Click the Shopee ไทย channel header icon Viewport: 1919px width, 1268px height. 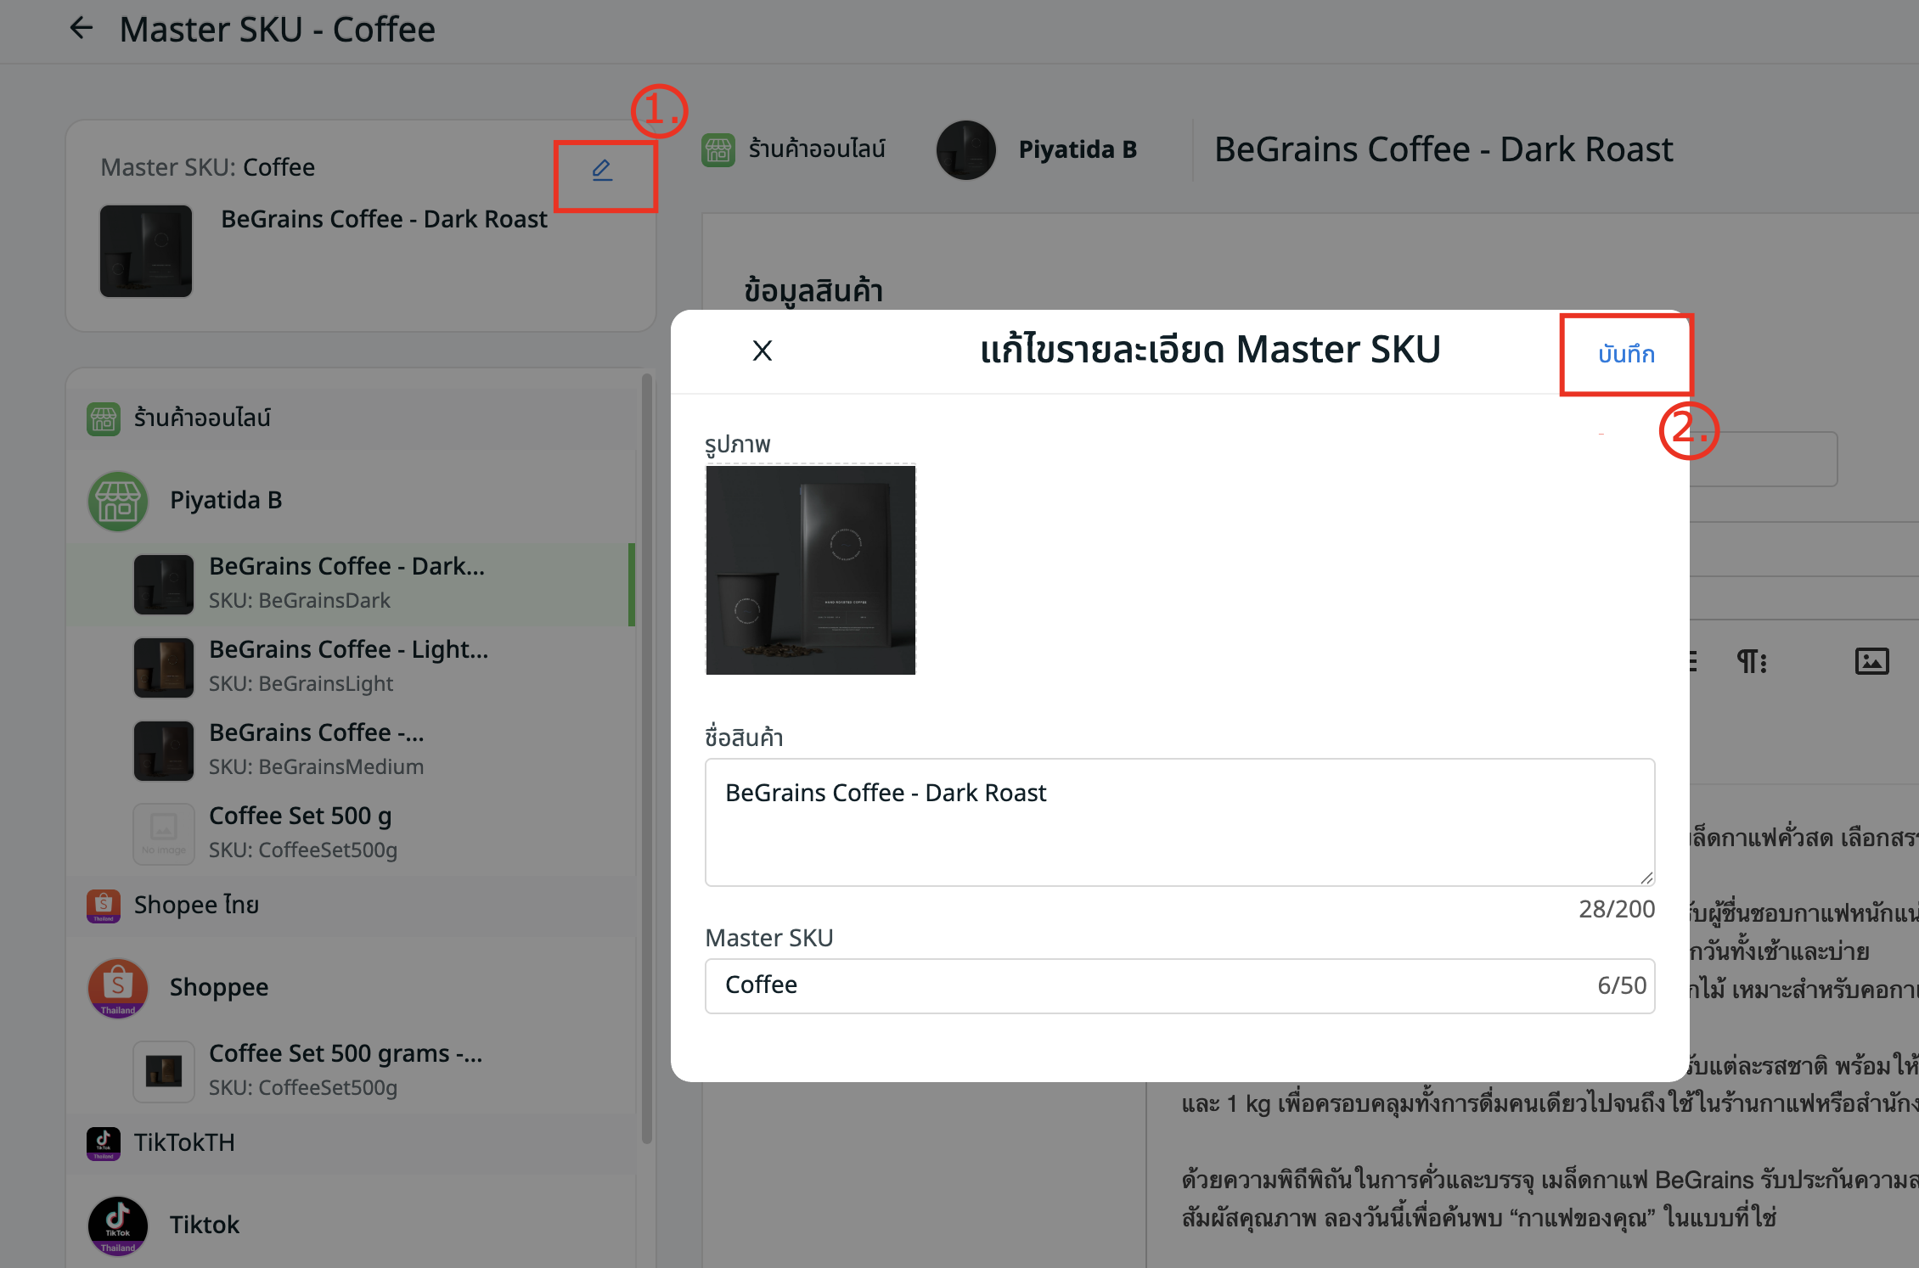(104, 906)
